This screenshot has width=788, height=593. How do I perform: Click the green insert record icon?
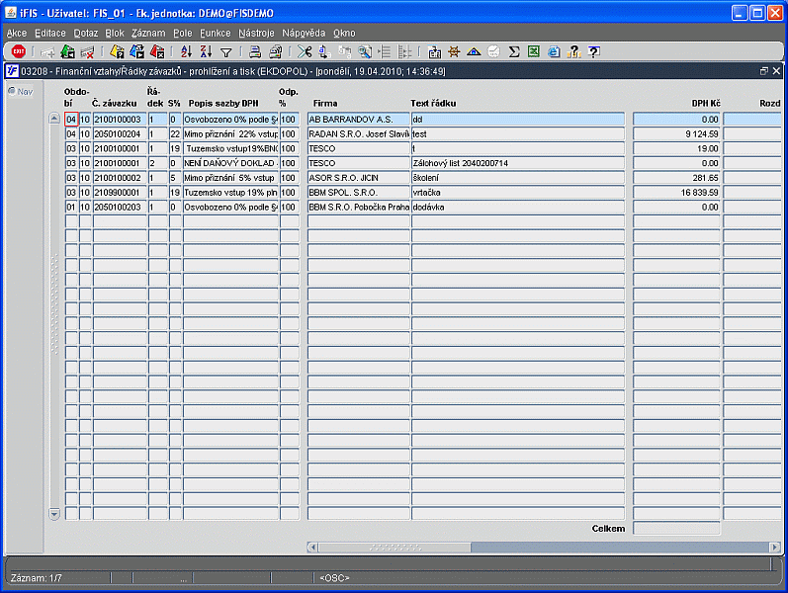(67, 51)
